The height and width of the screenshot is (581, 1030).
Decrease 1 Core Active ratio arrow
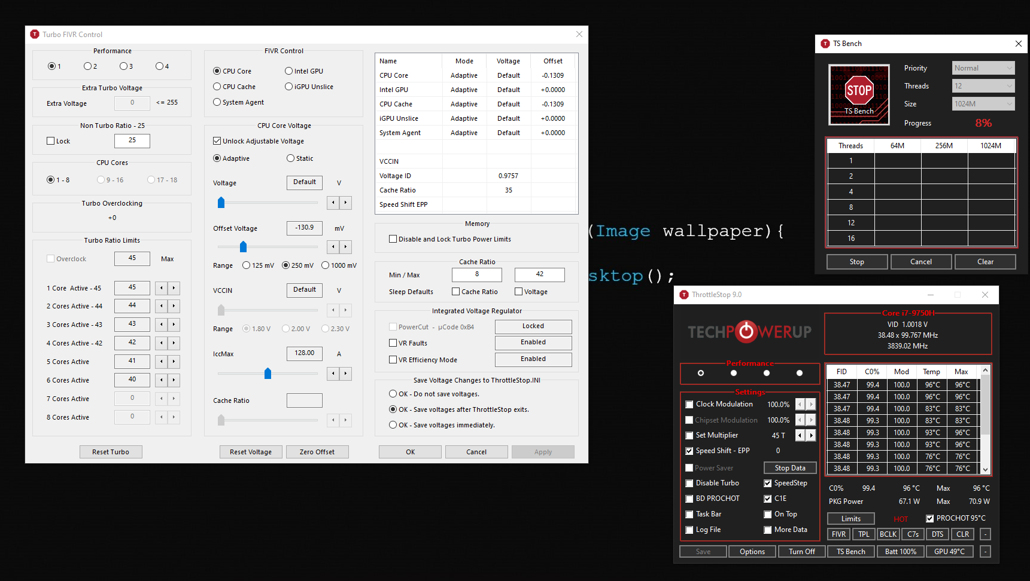[x=162, y=288]
